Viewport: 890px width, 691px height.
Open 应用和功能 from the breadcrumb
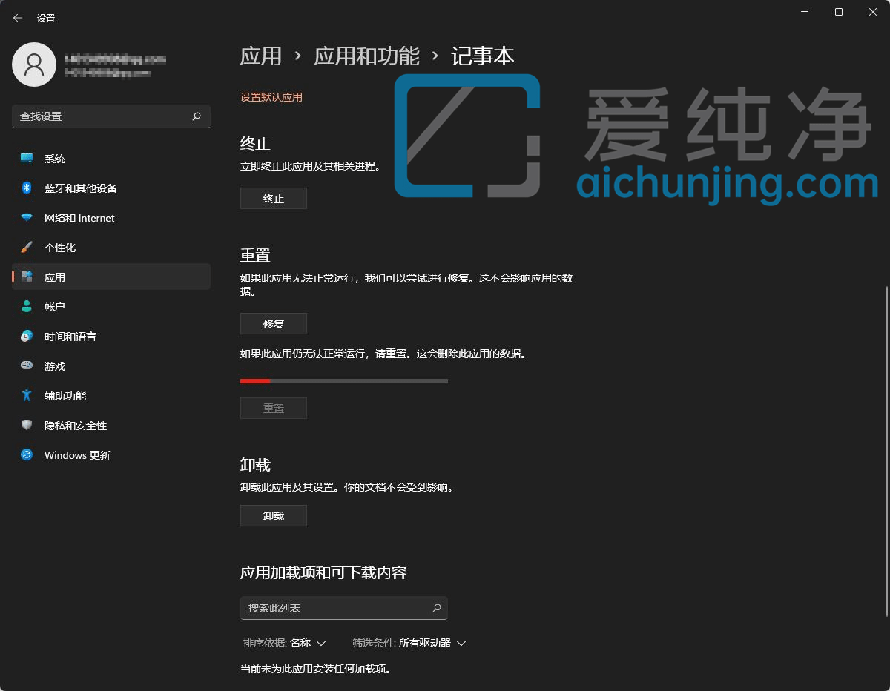pyautogui.click(x=366, y=55)
